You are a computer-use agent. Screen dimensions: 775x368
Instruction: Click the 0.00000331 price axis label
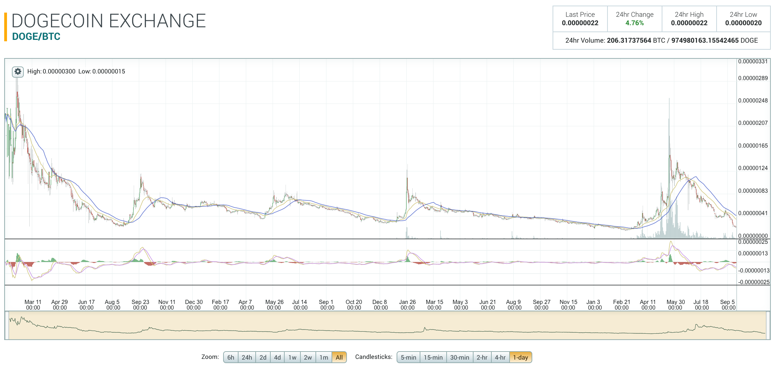coord(753,62)
